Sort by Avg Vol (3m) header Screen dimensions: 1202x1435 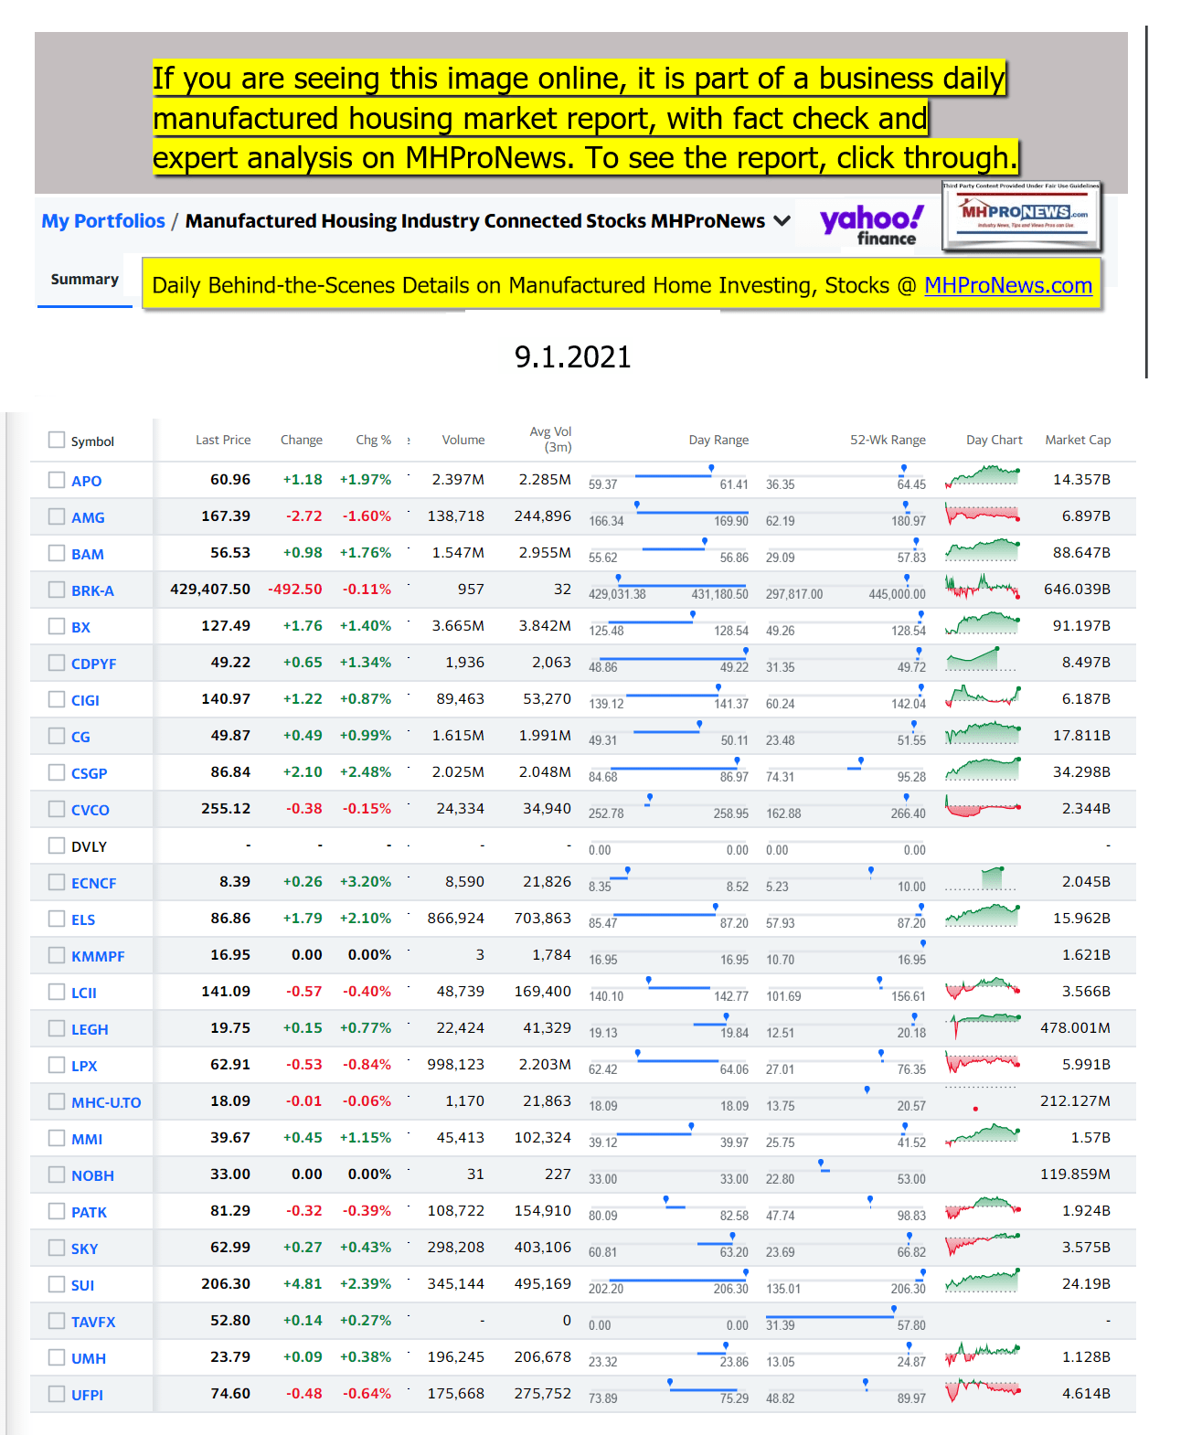[x=551, y=440]
